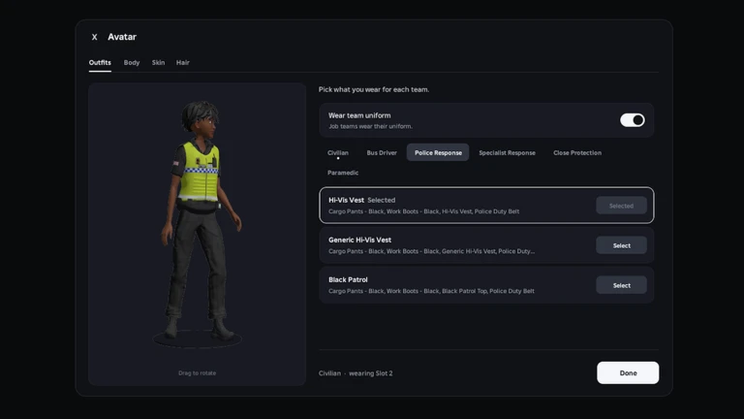Click the disabled Selected button on Hi-Vis Vest
Viewport: 744px width, 419px height.
(x=621, y=206)
